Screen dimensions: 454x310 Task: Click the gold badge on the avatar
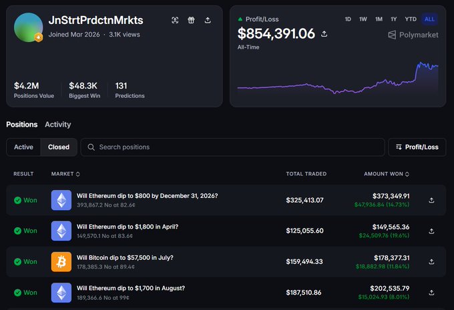[x=39, y=37]
